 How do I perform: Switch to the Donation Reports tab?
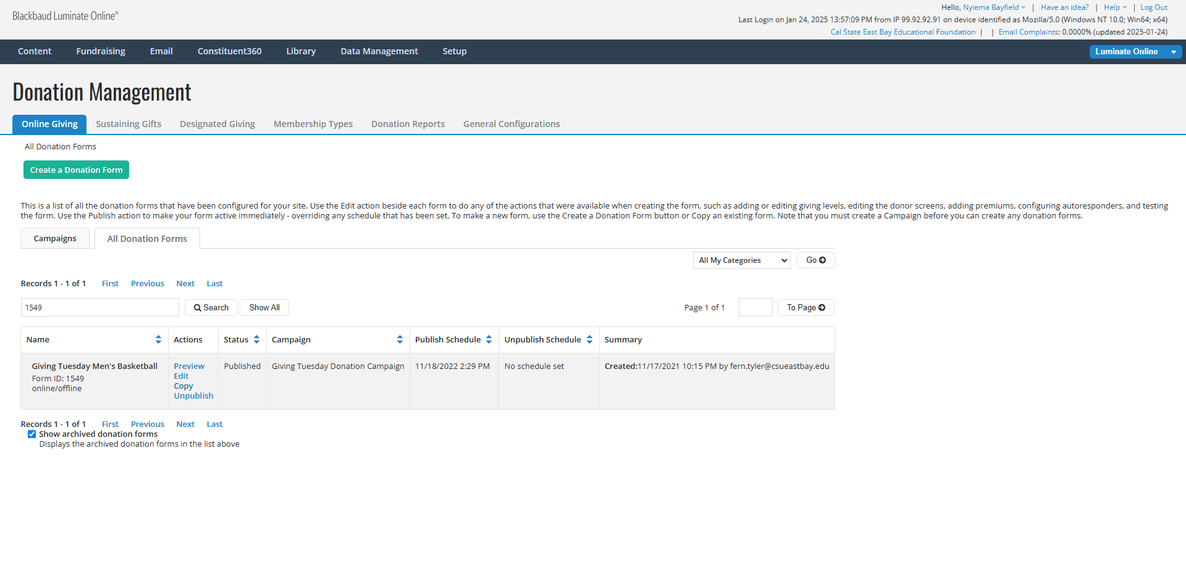point(408,124)
